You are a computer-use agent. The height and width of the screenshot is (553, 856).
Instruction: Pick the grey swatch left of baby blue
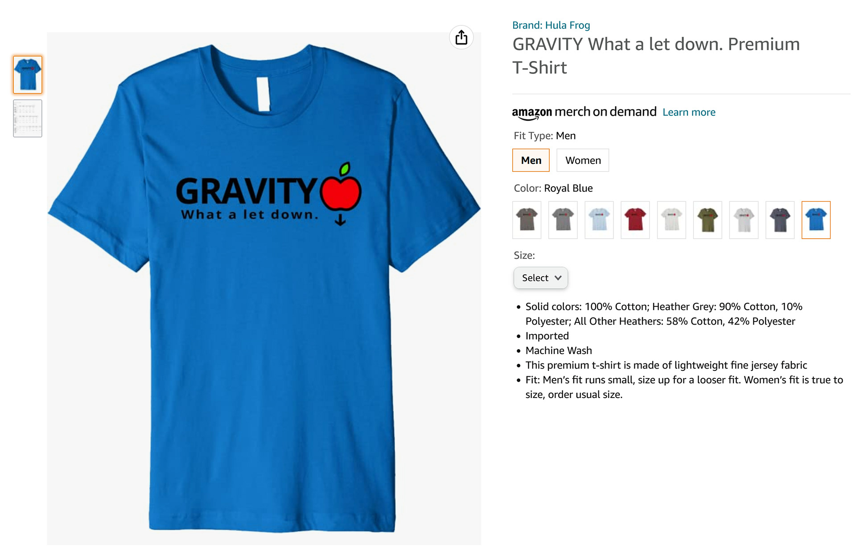[563, 220]
